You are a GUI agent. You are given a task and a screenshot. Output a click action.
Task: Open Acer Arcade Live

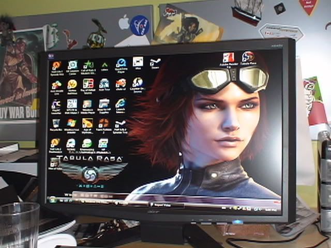point(56,88)
